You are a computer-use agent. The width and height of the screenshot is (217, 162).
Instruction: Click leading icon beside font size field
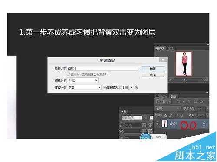tap(151, 125)
